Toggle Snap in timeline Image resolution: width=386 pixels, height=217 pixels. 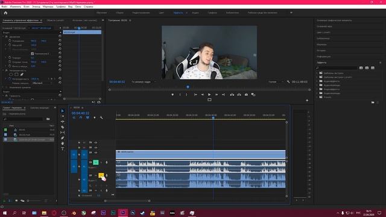click(x=81, y=118)
